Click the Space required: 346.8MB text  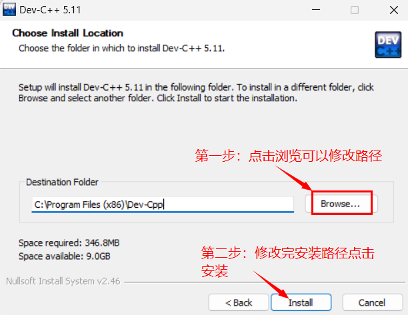[69, 243]
